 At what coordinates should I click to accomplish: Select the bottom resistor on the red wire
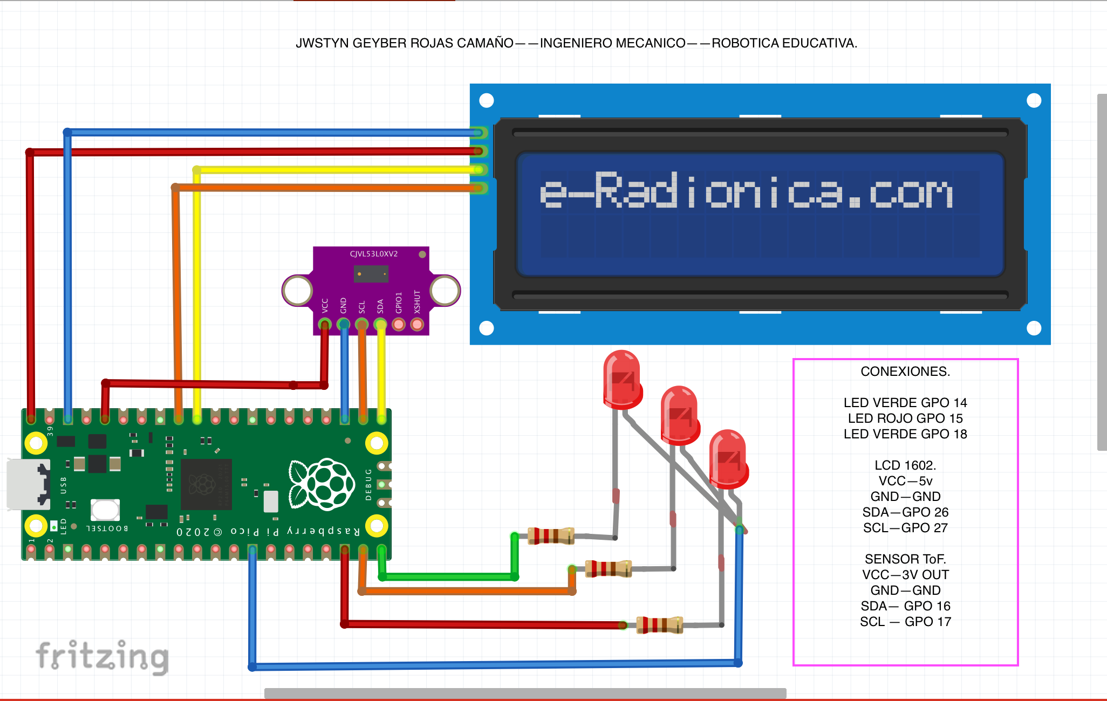[660, 625]
